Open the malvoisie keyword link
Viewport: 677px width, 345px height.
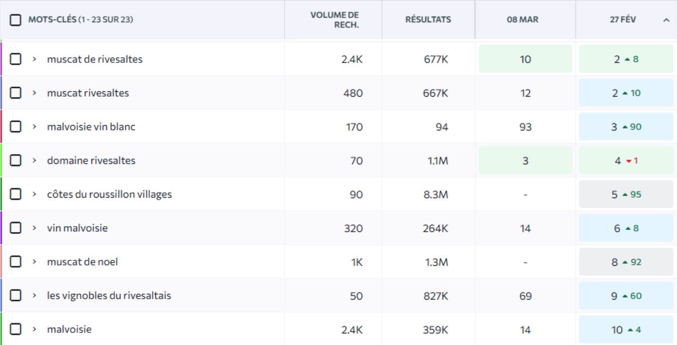pos(69,330)
